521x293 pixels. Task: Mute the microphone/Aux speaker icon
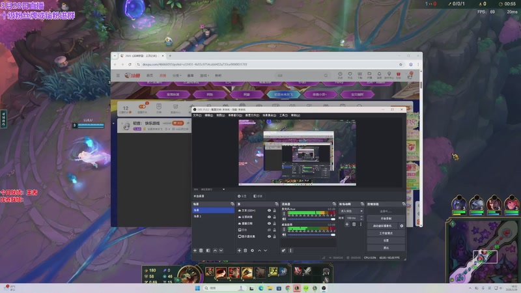[284, 219]
